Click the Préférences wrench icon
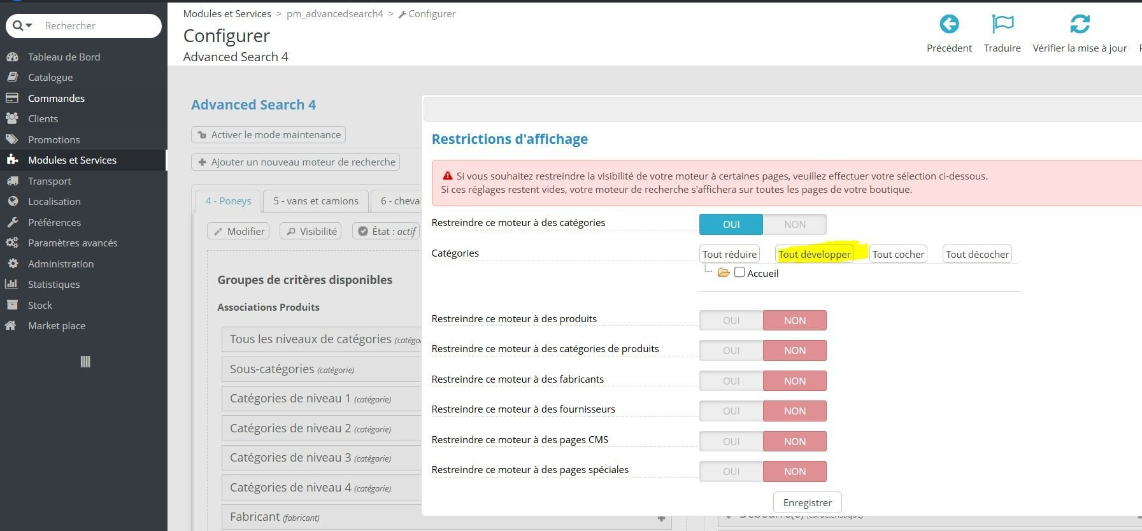Viewport: 1142px width, 531px height. tap(12, 222)
